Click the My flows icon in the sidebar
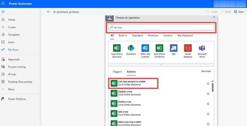The image size is (247, 126). click(x=3, y=50)
